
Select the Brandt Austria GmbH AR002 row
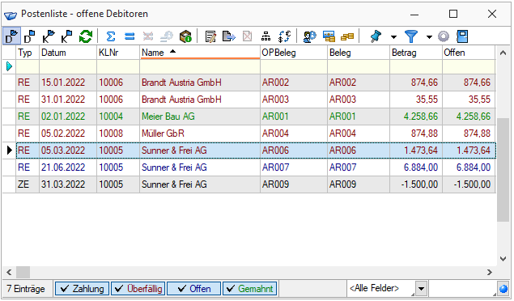[x=255, y=83]
